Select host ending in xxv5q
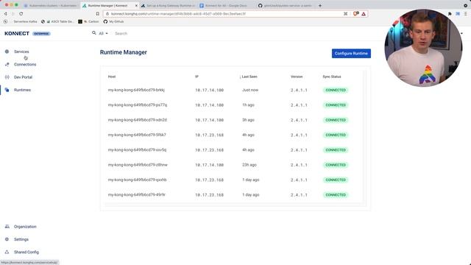Image resolution: width=471 pixels, height=265 pixels. (x=137, y=150)
